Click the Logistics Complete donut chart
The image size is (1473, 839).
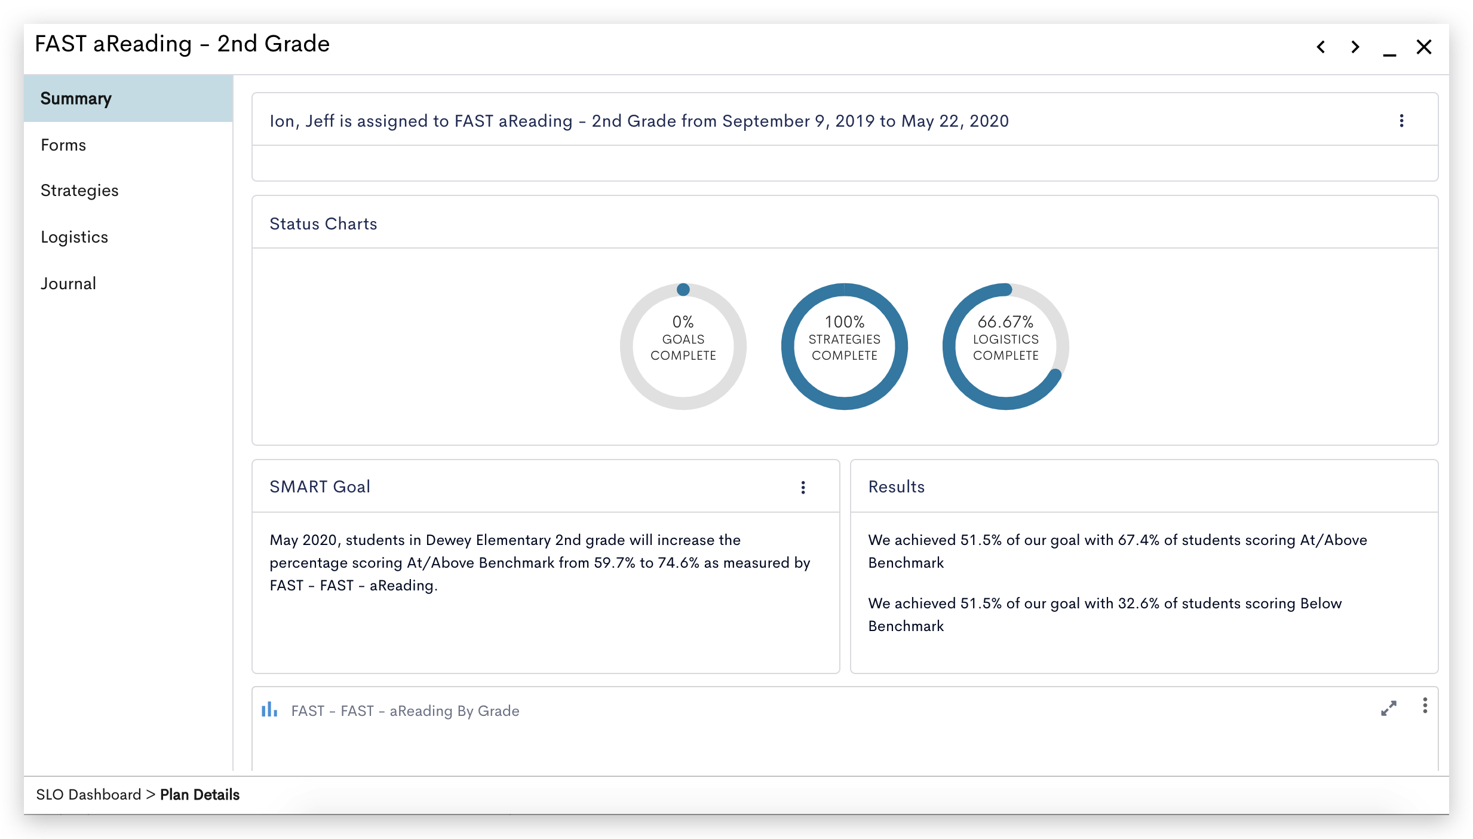click(x=1005, y=346)
